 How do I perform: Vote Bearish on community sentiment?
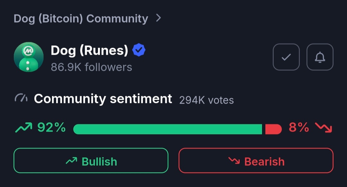point(256,161)
